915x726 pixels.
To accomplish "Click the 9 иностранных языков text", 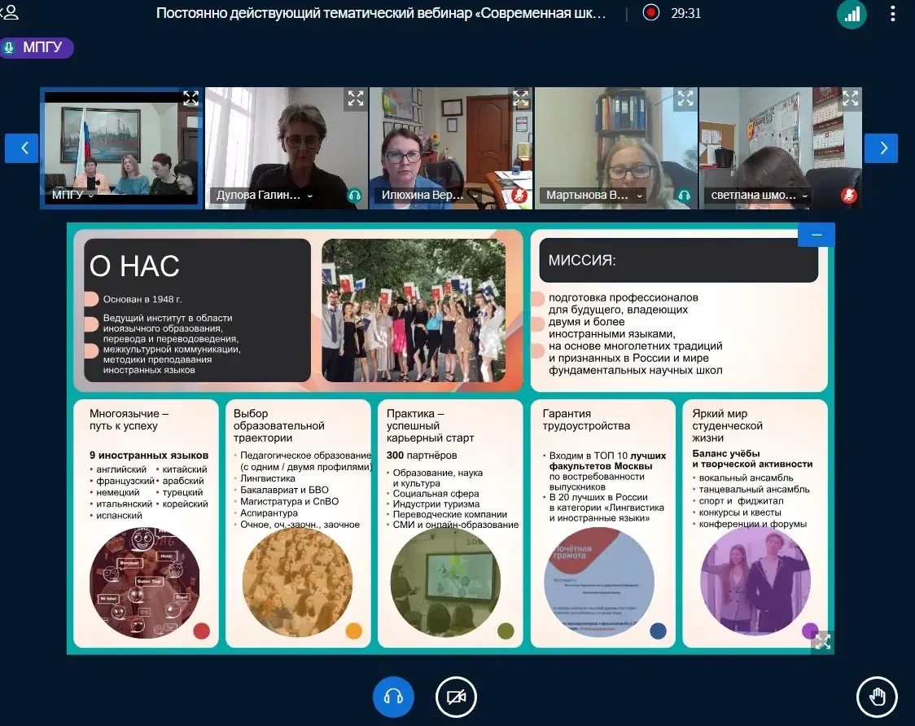I will [149, 455].
